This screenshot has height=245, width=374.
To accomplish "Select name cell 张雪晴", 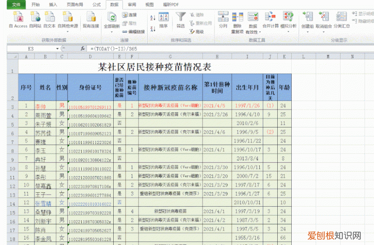I will coord(45,203).
